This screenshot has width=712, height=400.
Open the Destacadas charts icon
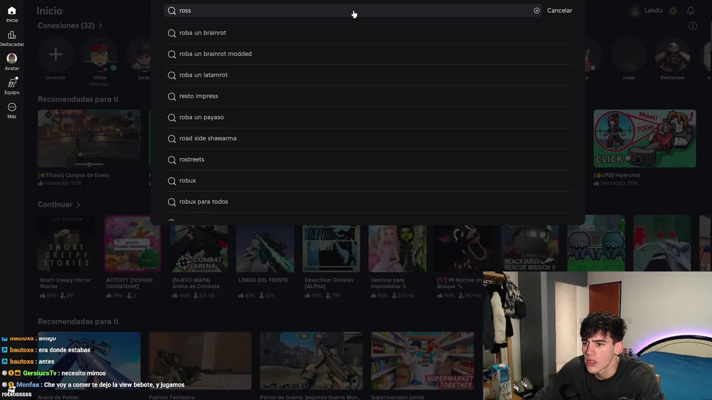tap(12, 35)
